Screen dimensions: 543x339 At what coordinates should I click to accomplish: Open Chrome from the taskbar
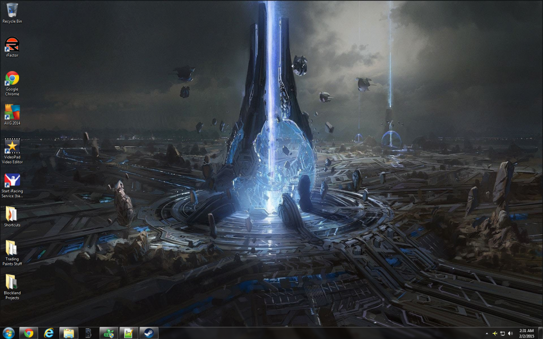click(29, 333)
